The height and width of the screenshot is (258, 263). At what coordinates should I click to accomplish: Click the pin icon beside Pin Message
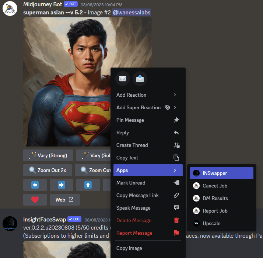pos(176,120)
